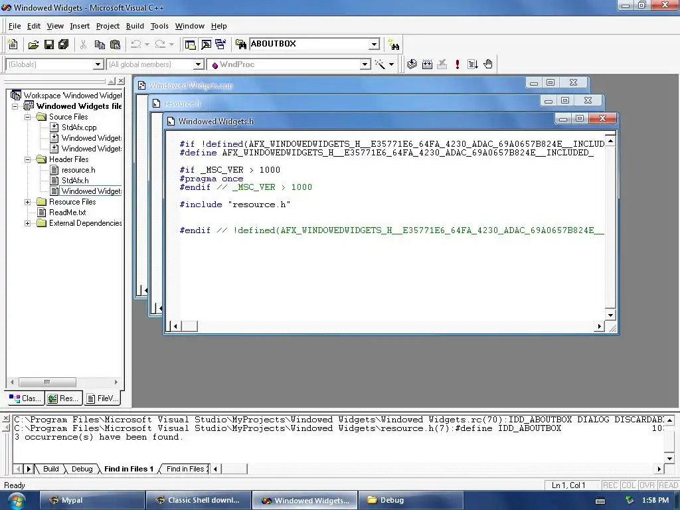Viewport: 680px width, 510px height.
Task: Click the Copy icon
Action: coord(100,44)
